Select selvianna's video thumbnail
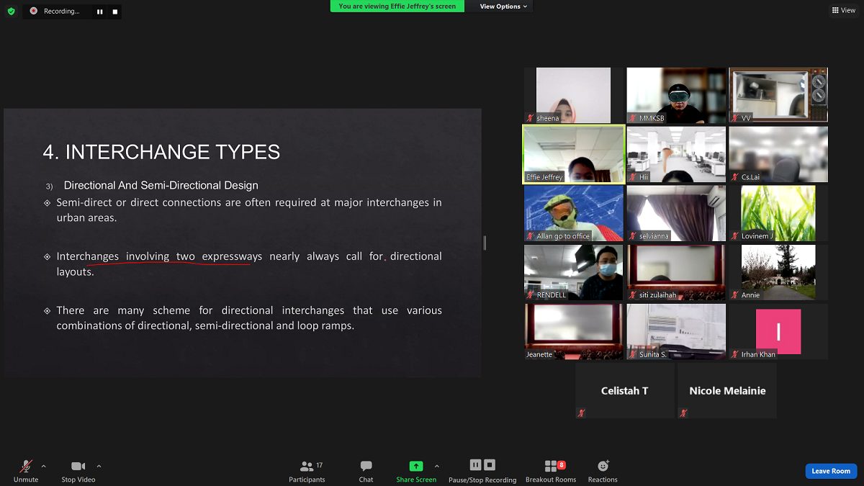864x486 pixels. pos(676,213)
